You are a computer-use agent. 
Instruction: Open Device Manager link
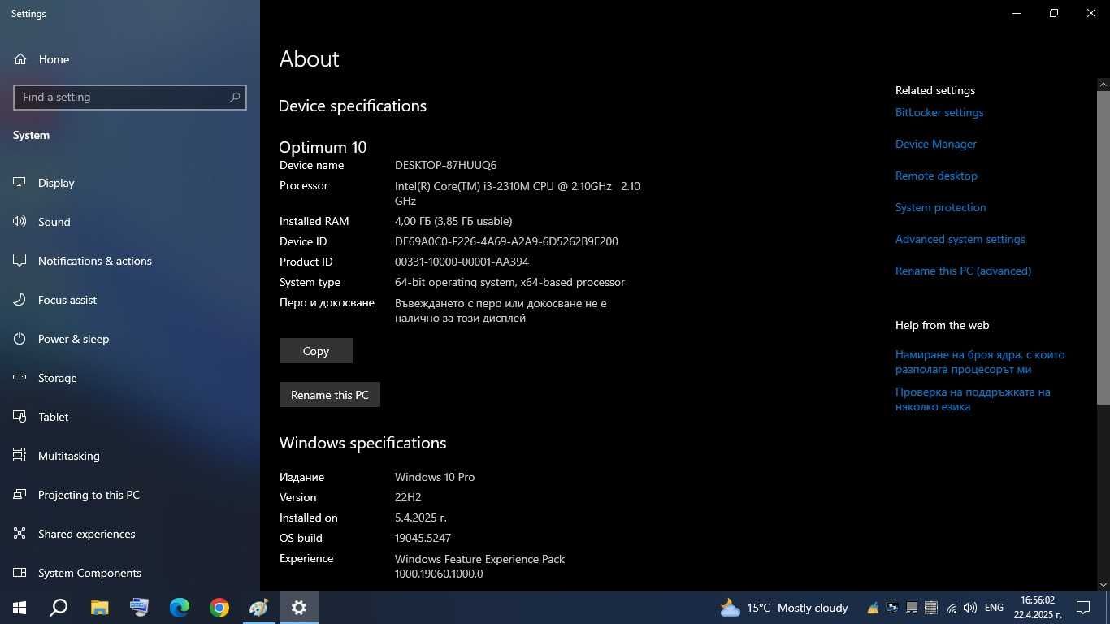click(x=936, y=144)
